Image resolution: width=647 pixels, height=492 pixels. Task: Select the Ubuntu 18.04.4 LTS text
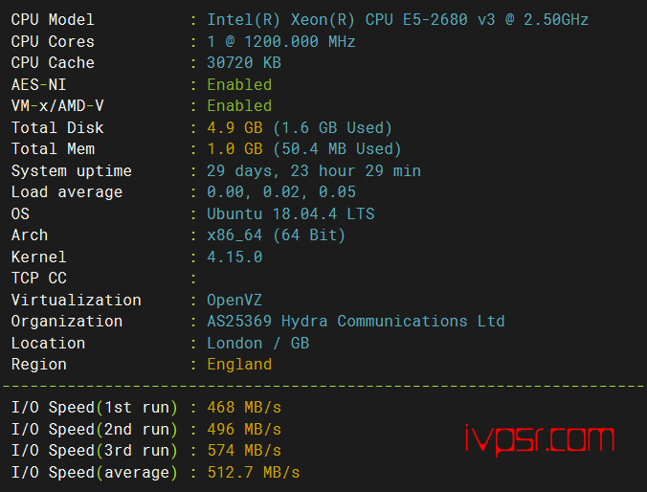(x=291, y=213)
